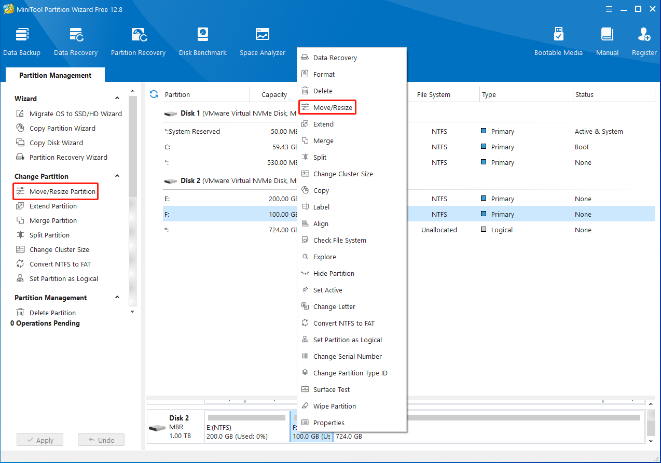
Task: Click sidebar scroll-up arrow
Action: [132, 91]
